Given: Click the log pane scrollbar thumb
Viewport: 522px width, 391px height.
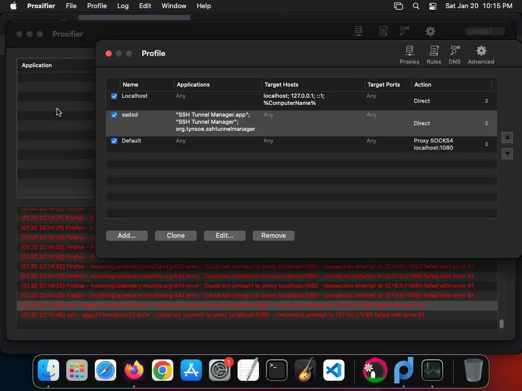Looking at the screenshot, I should pos(502,324).
